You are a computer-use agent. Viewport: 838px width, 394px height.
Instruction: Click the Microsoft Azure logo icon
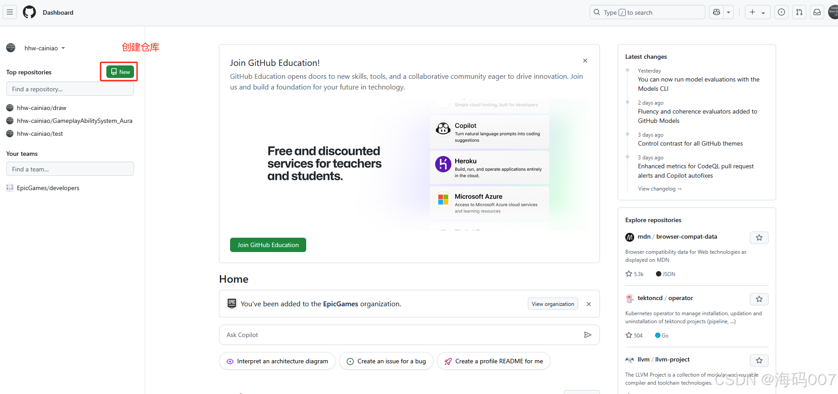[443, 199]
